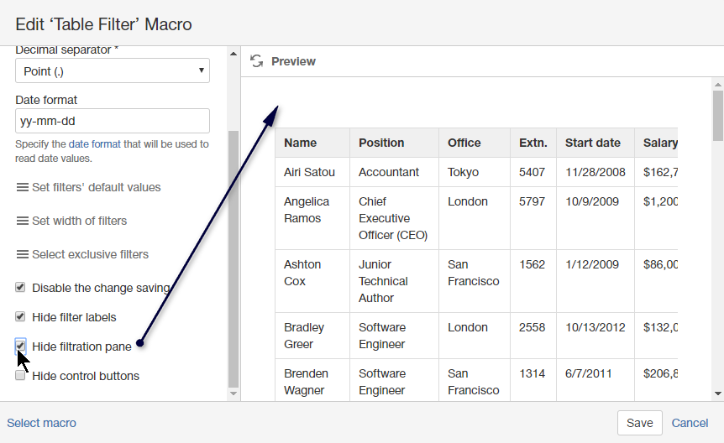Click preview pane scroll down arrow
This screenshot has height=443, width=724.
click(717, 393)
